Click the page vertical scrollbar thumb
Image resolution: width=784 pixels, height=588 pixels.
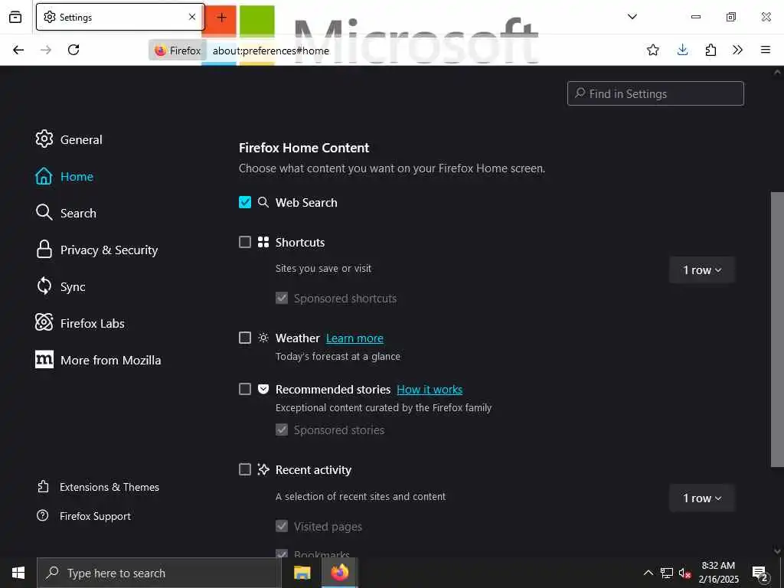(x=777, y=329)
